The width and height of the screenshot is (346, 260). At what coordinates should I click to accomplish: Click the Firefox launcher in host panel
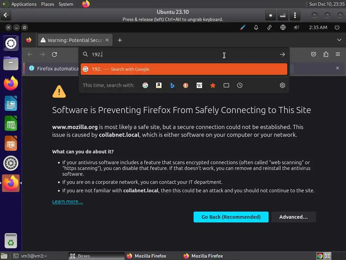(x=86, y=4)
